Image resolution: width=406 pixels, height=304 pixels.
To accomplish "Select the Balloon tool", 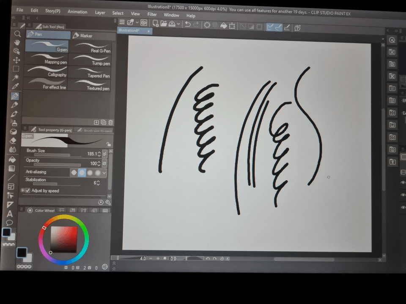I will (x=10, y=223).
